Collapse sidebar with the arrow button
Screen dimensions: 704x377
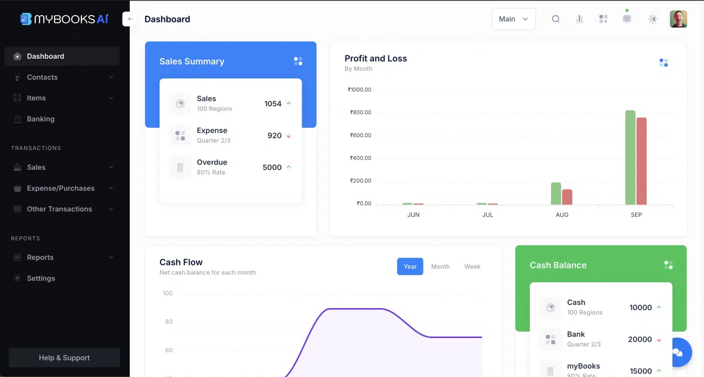point(130,19)
